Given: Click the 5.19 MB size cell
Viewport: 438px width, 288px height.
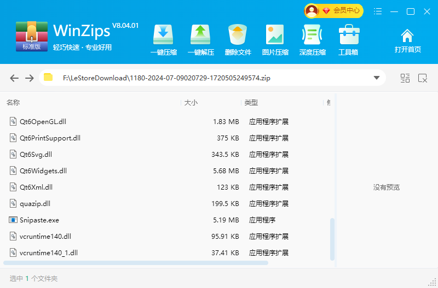Looking at the screenshot, I should (226, 220).
